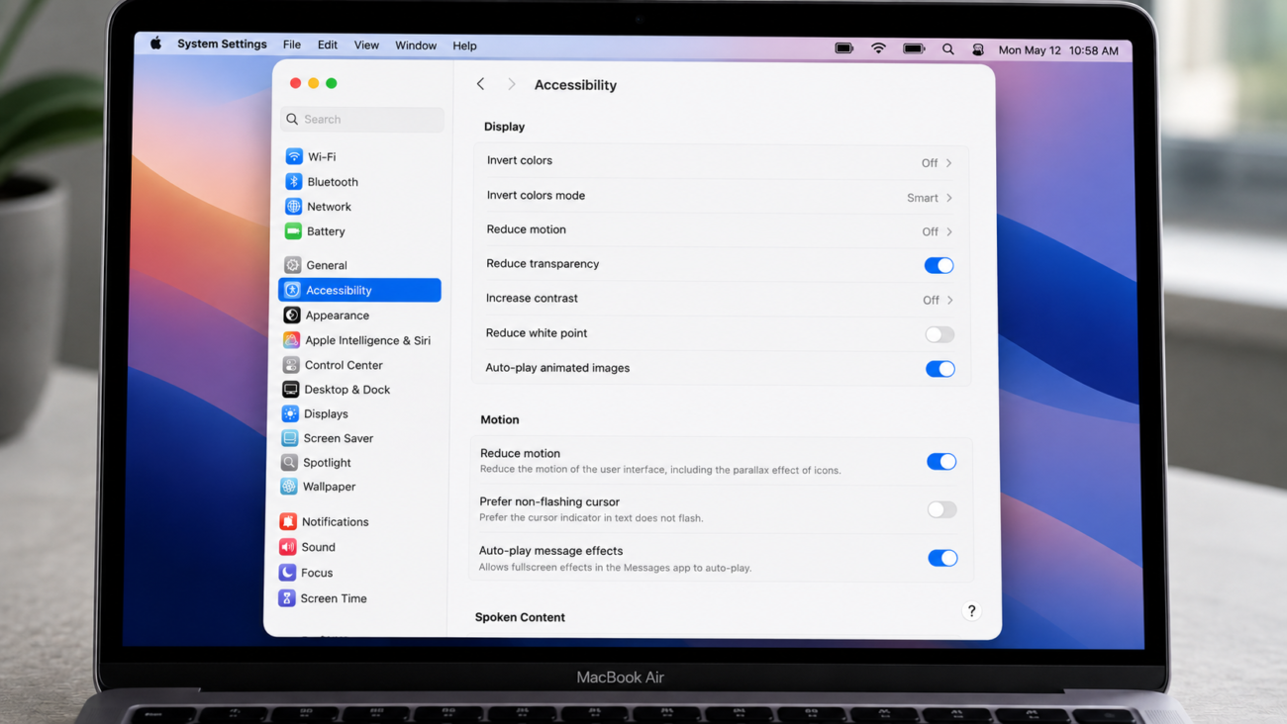Open the Help menu
1287x724 pixels.
coord(464,45)
